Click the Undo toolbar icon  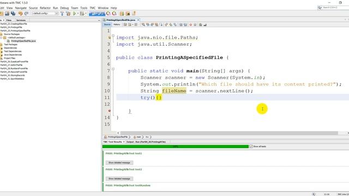point(21,14)
